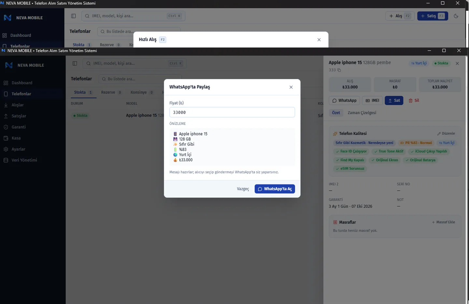The image size is (469, 304).
Task: Click the 'iCloud Çıkışı Yapıldı' tag
Action: [429, 151]
